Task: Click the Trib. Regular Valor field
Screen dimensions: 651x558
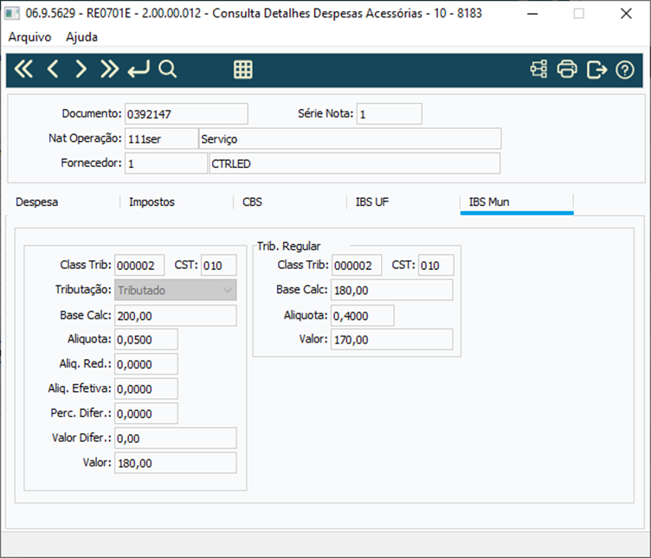Action: click(x=392, y=339)
